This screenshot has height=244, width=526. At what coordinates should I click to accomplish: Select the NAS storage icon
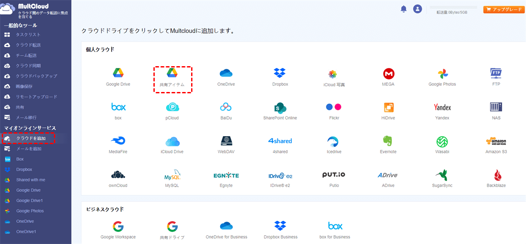coord(496,107)
